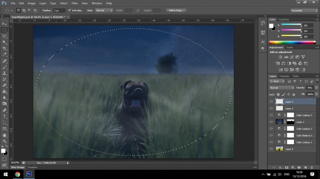Switch to the Channels tab

[x=284, y=76]
